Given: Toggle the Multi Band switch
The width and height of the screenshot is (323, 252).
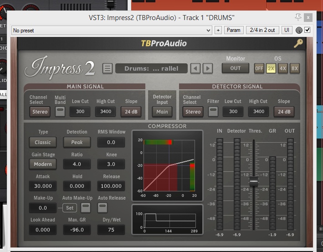Looking at the screenshot, I should pos(60,112).
